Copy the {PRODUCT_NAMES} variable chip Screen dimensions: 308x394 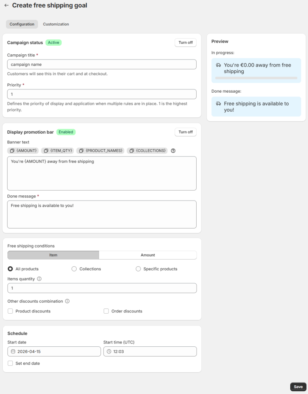100,151
